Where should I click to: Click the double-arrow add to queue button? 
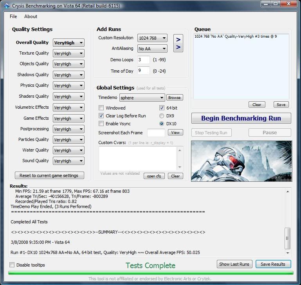coord(178,43)
